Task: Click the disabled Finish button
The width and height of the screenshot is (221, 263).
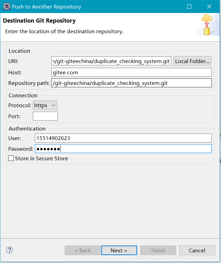Action: pyautogui.click(x=158, y=250)
